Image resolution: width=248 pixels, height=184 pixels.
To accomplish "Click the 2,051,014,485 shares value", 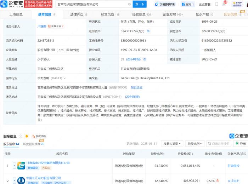I will click(x=190, y=166).
